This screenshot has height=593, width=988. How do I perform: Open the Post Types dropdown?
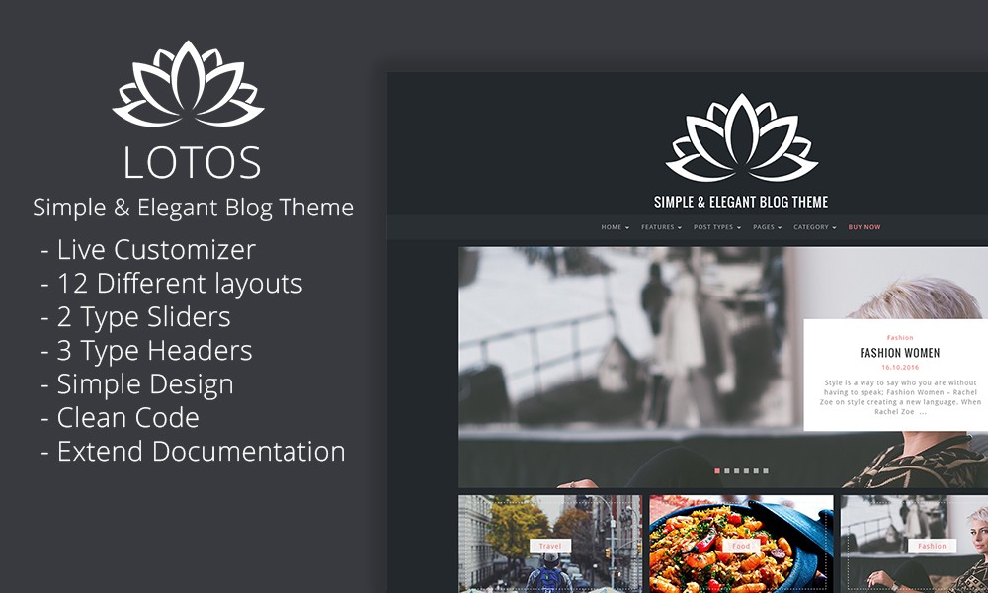[x=716, y=227]
